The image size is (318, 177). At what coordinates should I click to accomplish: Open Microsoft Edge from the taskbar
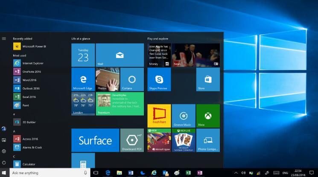pyautogui.click(x=108, y=173)
